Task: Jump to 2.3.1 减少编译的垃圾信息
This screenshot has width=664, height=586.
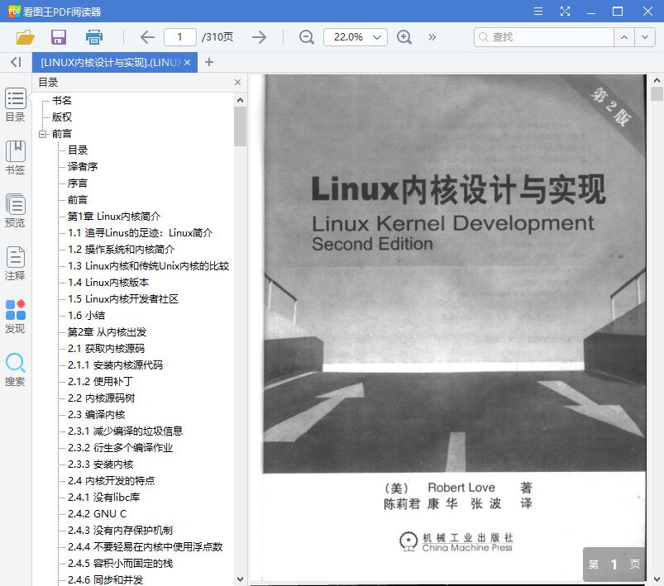Action: (126, 431)
